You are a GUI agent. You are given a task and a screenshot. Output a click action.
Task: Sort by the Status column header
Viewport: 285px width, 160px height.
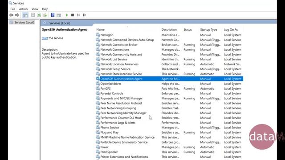[x=187, y=30]
